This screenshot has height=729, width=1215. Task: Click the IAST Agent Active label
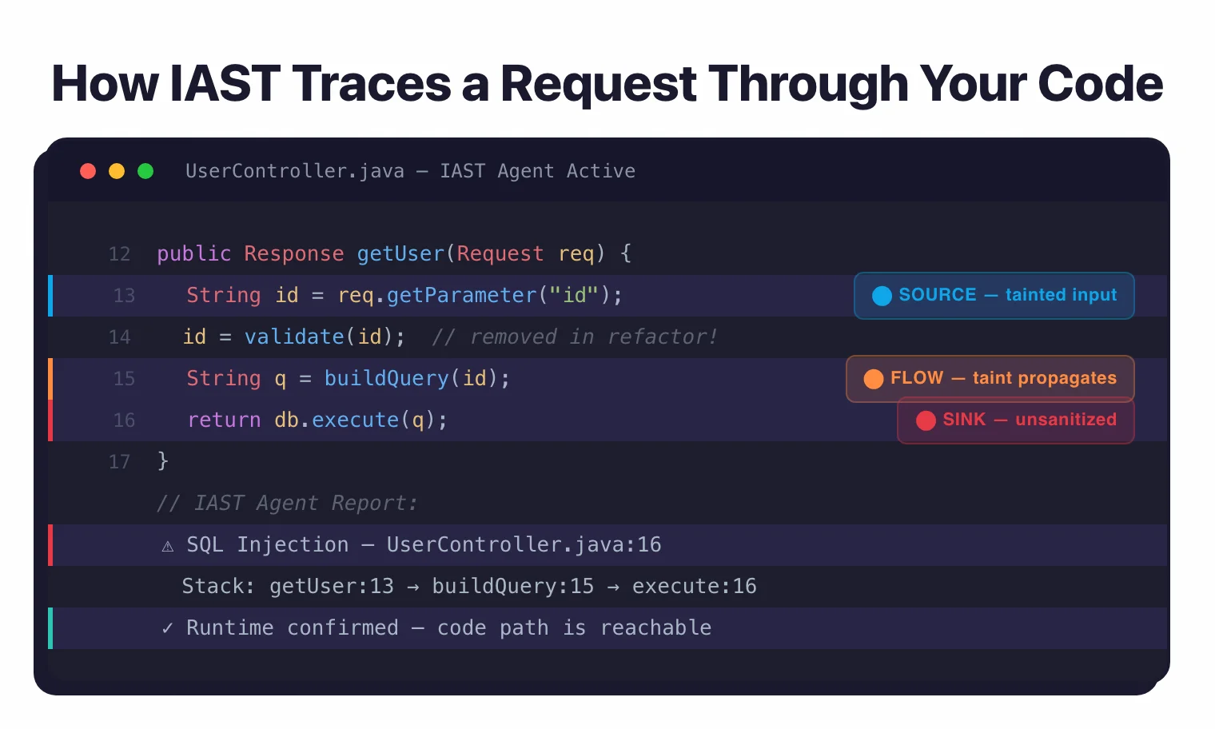coord(537,170)
